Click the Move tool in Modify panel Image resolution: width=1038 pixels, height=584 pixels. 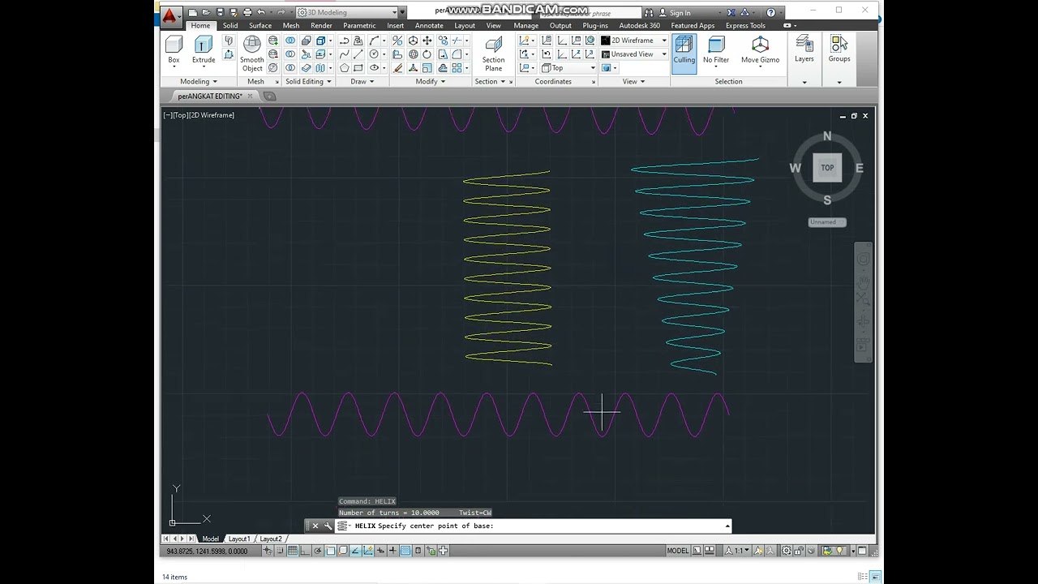click(x=427, y=41)
